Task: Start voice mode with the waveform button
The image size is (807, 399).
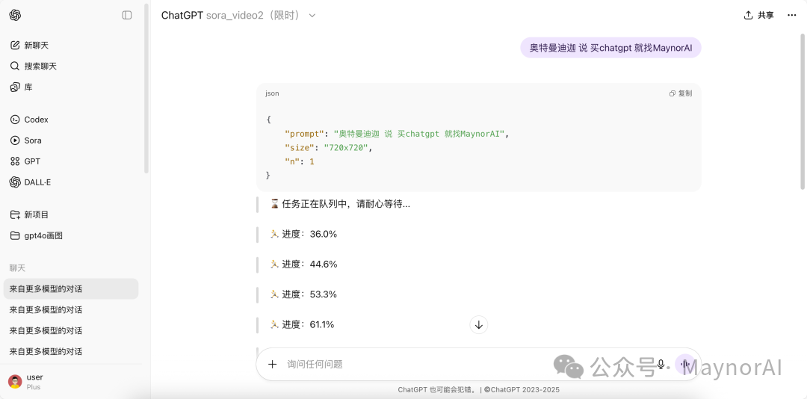Action: 685,365
